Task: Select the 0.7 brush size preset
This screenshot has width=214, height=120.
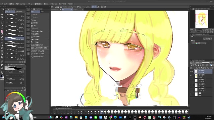Action: coord(55,112)
